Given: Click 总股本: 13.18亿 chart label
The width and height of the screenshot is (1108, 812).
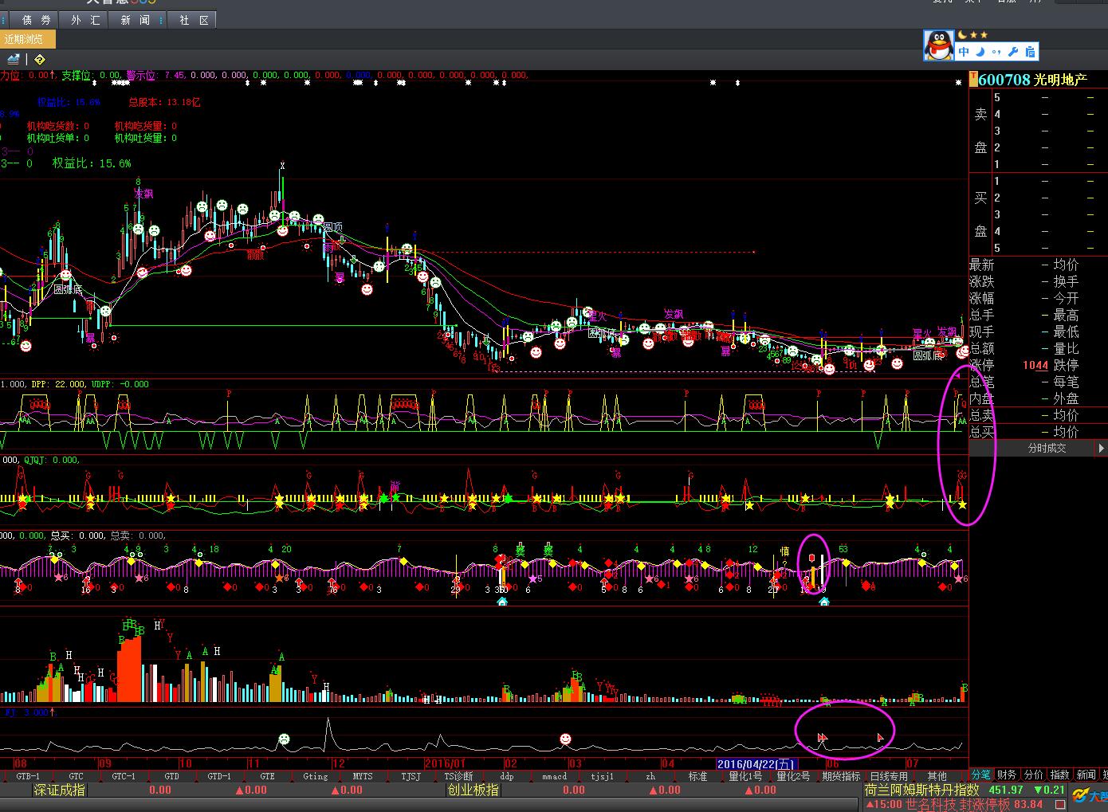Looking at the screenshot, I should click(164, 102).
